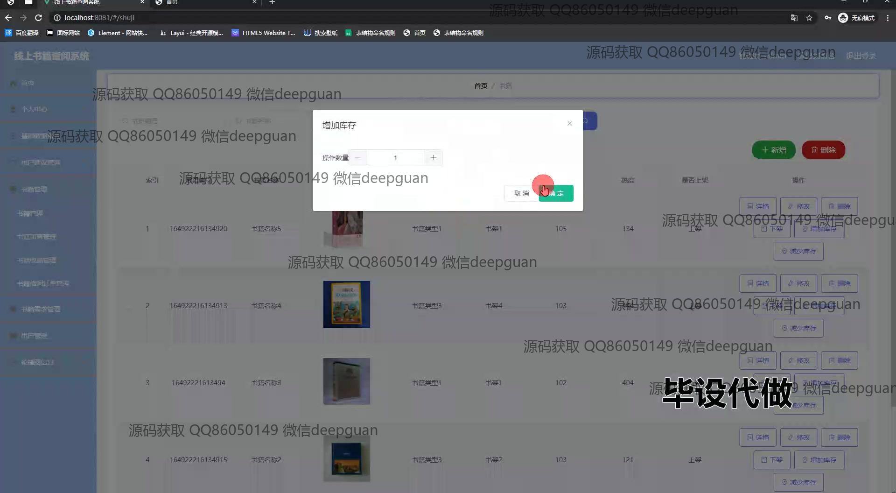Viewport: 896px width, 493px height.
Task: Open the 百度翻译 bookmark
Action: (x=21, y=33)
